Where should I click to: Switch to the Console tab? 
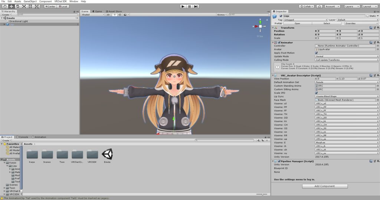(22, 137)
